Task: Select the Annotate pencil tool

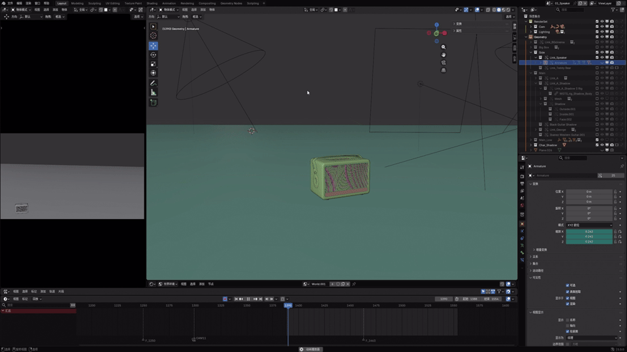Action: tap(153, 83)
